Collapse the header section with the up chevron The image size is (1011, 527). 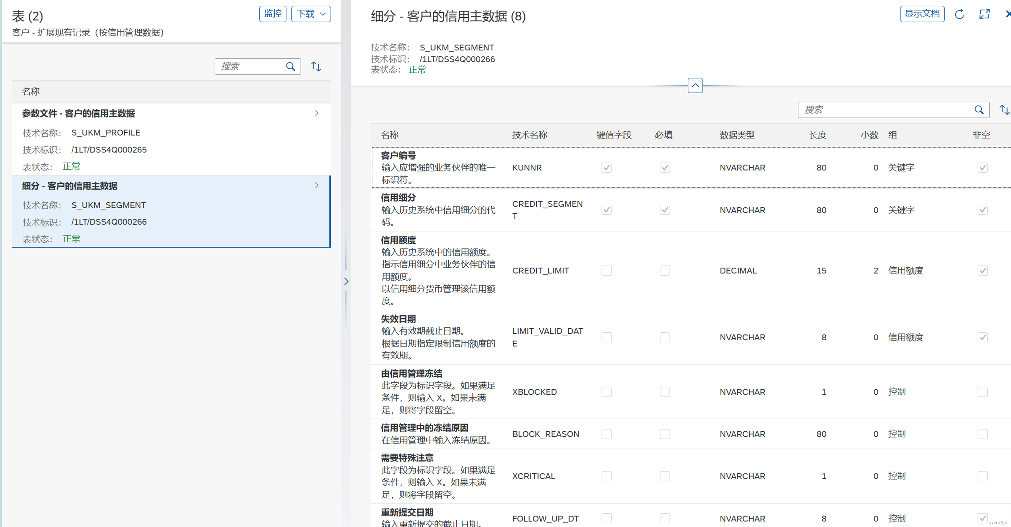(695, 85)
